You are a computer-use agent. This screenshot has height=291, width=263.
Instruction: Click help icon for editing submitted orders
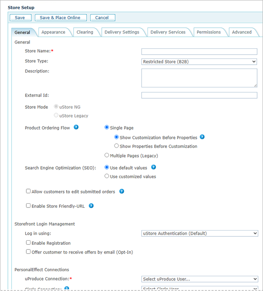click(x=121, y=191)
